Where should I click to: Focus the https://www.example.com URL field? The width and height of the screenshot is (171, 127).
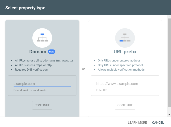click(x=125, y=84)
